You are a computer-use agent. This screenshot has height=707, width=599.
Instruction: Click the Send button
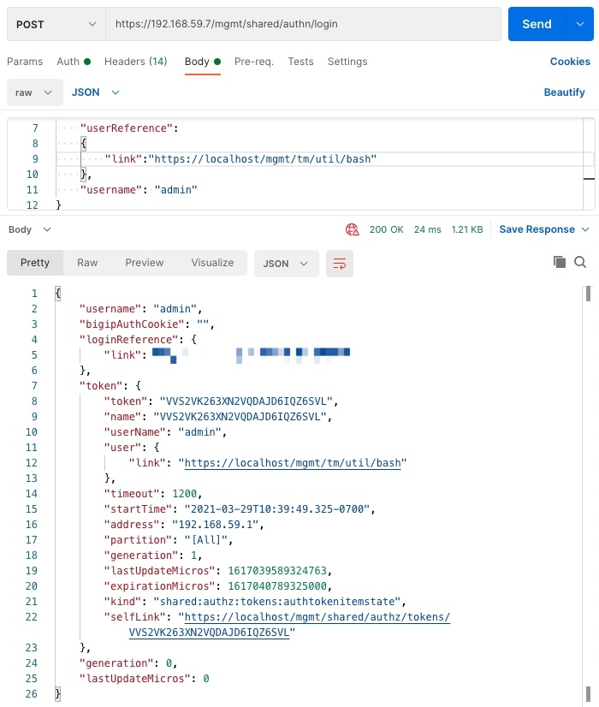coord(537,24)
